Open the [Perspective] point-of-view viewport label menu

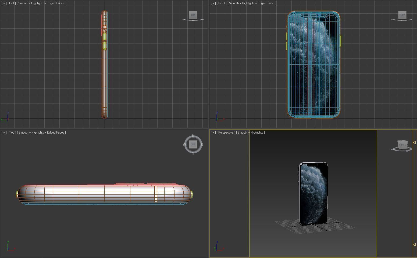[226, 132]
